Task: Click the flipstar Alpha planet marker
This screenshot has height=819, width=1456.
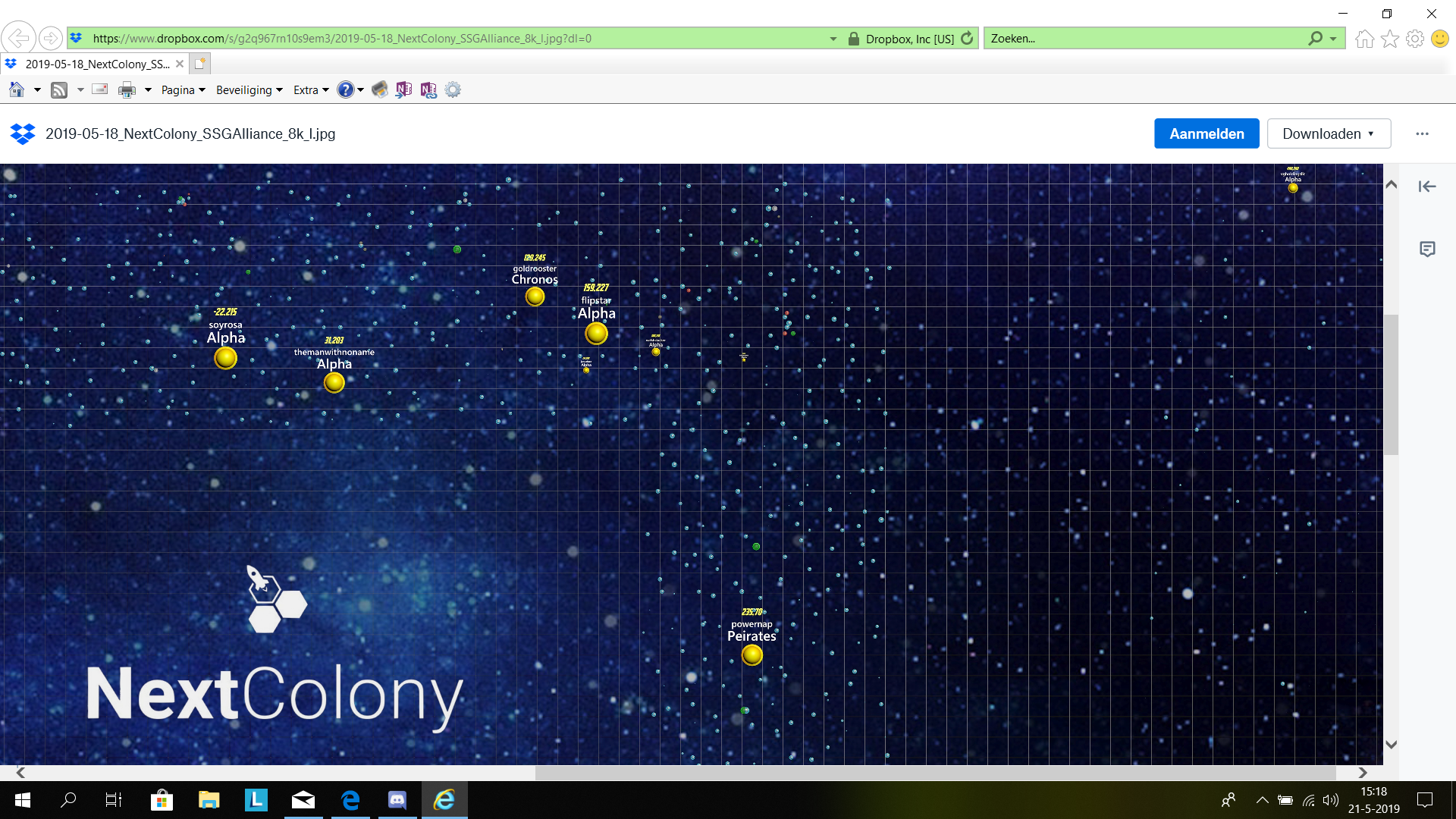Action: [x=596, y=333]
